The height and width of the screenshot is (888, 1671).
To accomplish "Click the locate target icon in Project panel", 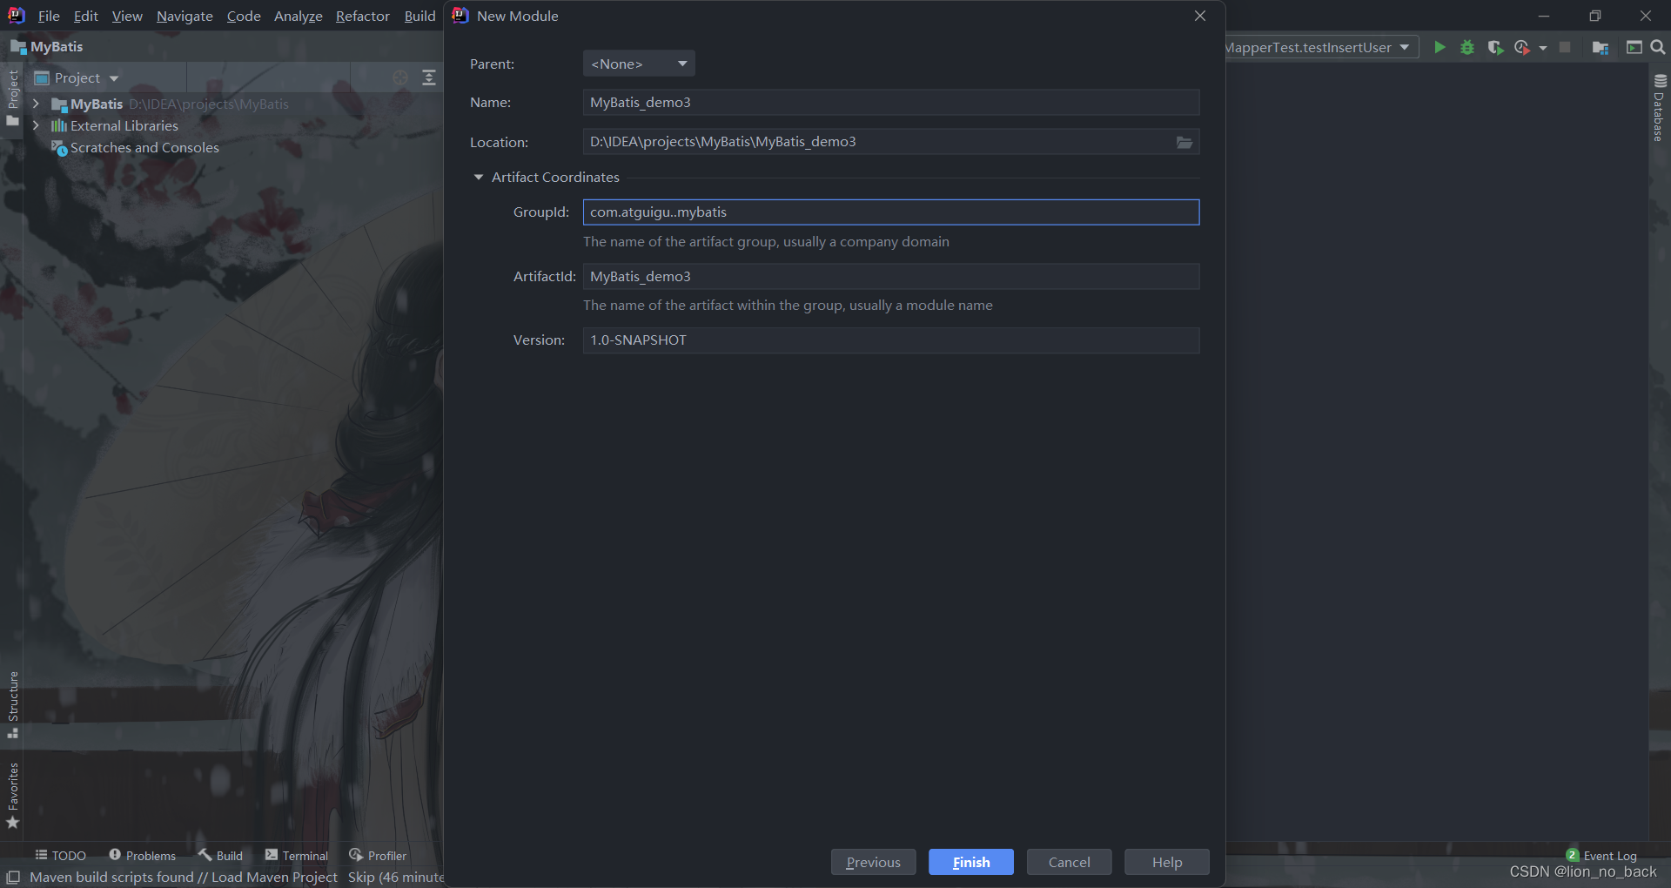I will click(400, 77).
